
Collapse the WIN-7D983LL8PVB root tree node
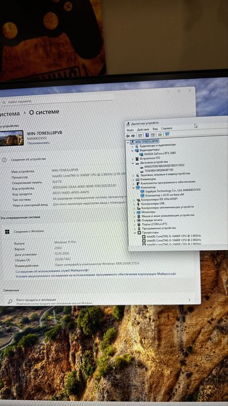[128, 142]
